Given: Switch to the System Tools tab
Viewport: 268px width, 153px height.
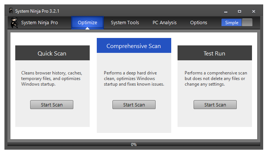Looking at the screenshot, I should (x=125, y=23).
